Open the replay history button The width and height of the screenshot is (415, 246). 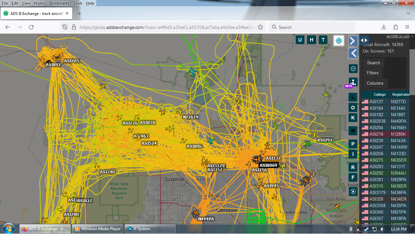click(x=353, y=191)
